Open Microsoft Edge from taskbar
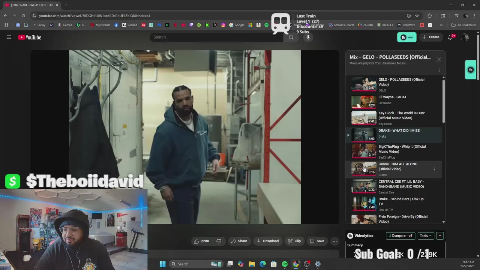 (262, 264)
